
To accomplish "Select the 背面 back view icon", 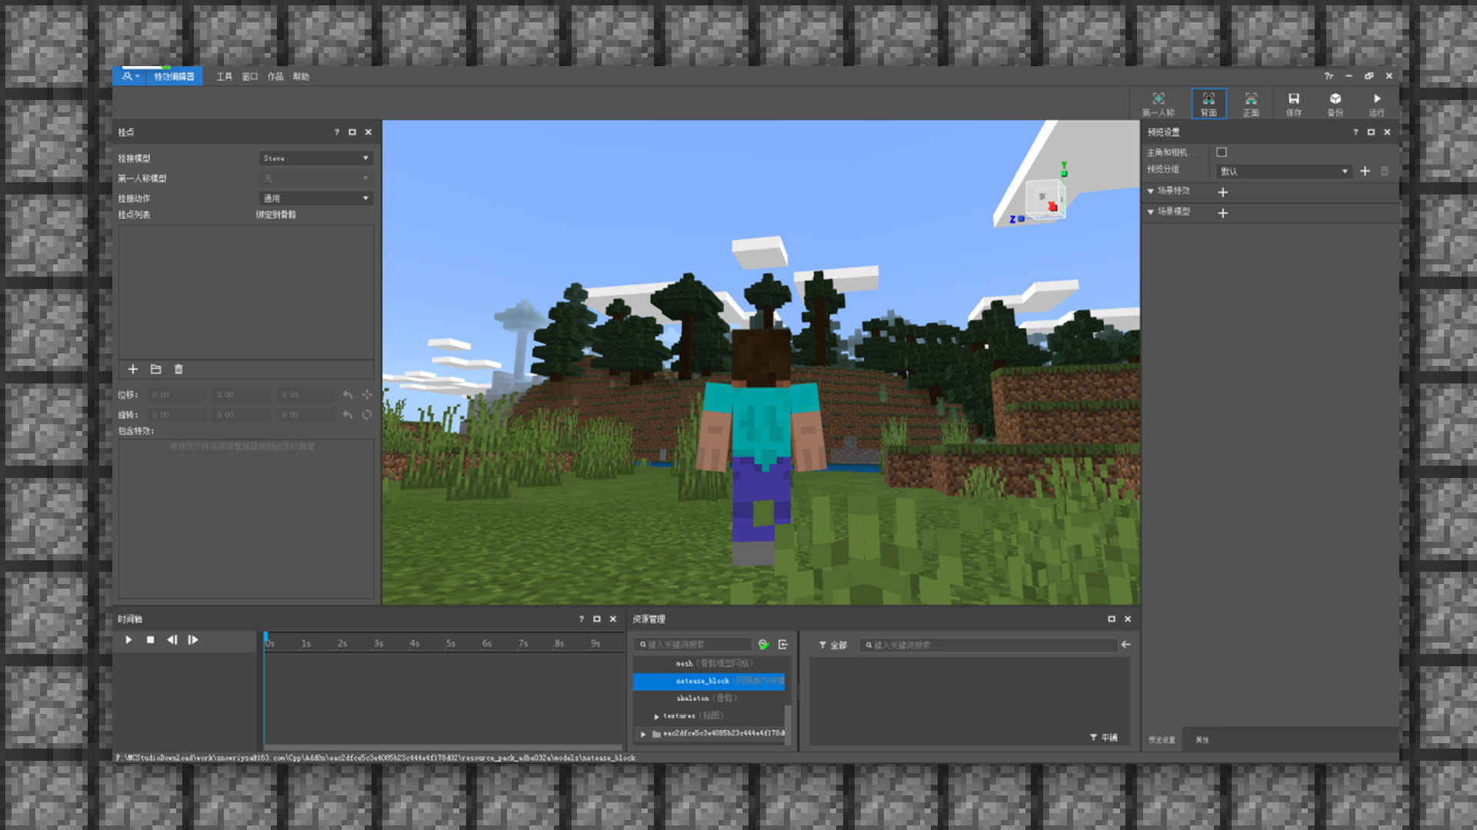I will coord(1209,104).
